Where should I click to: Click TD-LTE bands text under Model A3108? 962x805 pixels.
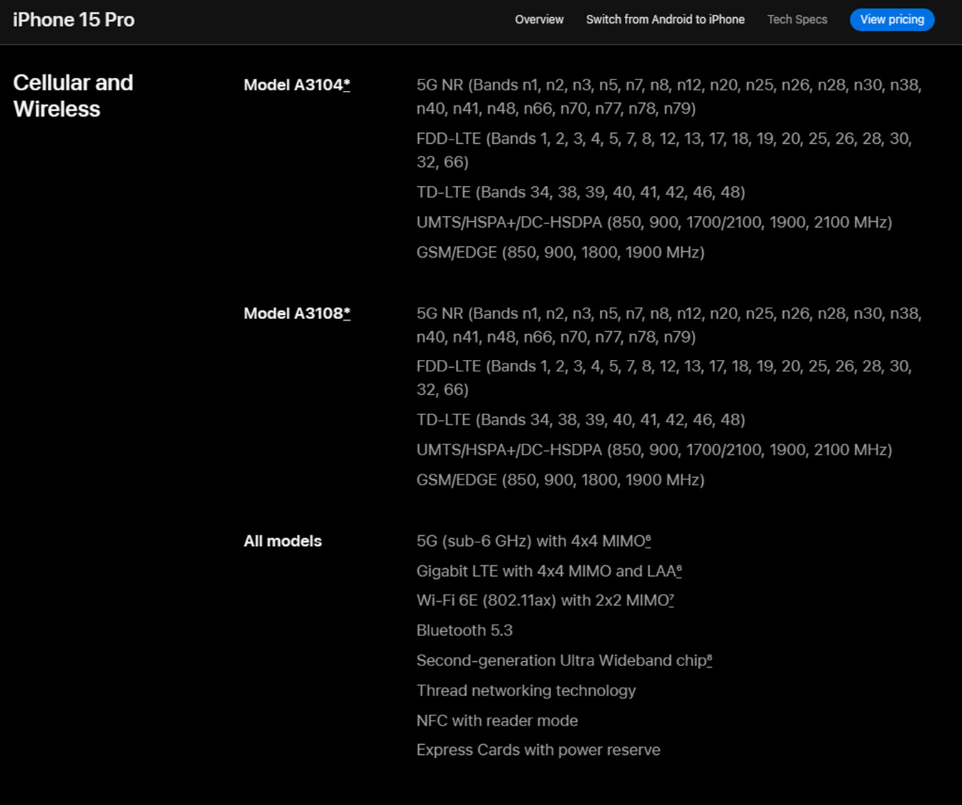[x=580, y=419]
